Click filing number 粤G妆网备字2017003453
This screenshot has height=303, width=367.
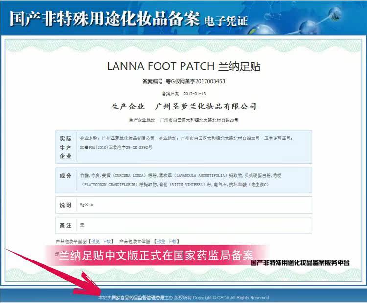195,81
